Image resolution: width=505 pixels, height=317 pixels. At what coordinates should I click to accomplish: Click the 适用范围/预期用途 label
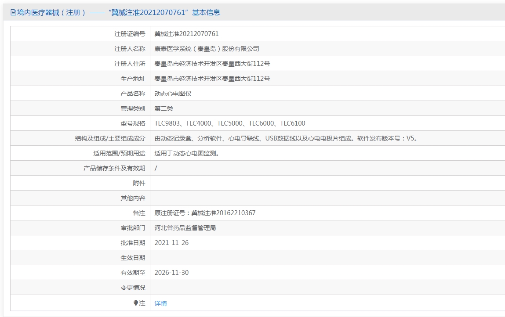[x=120, y=153]
